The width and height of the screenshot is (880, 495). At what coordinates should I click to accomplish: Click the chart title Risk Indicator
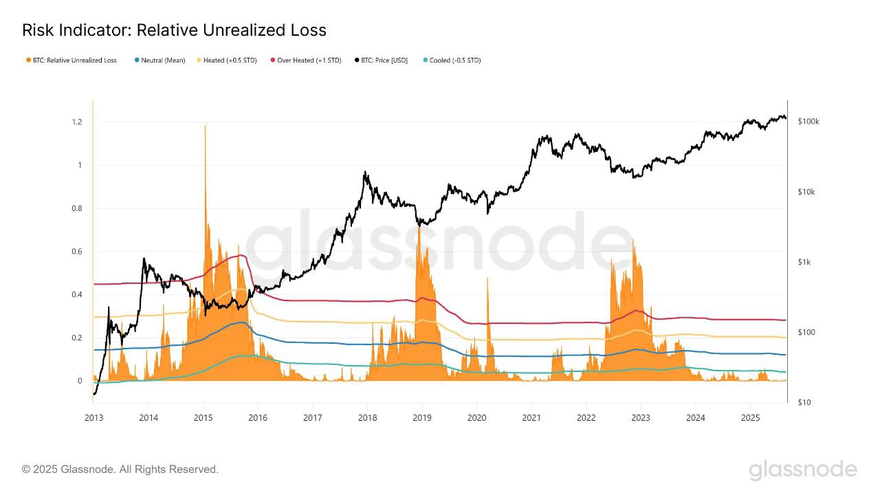174,30
